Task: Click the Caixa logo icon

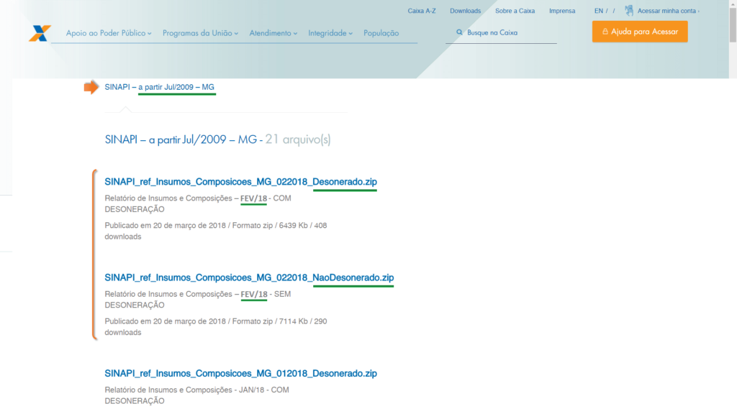Action: (40, 33)
